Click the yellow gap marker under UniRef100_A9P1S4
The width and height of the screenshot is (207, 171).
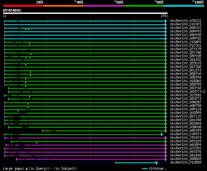click(18, 111)
